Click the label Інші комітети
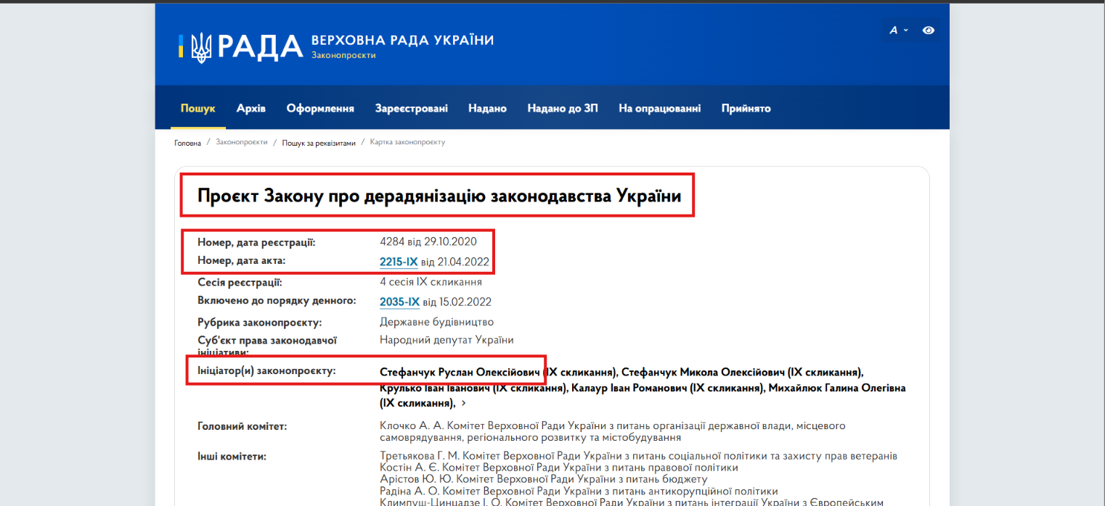Viewport: 1105px width, 506px height. 232,457
